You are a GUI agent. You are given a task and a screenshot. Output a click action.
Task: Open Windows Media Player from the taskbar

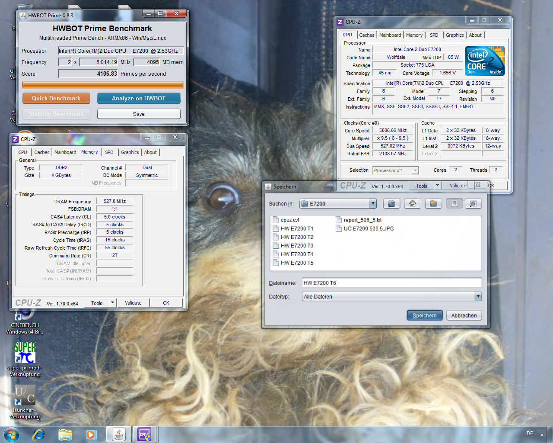tap(91, 434)
